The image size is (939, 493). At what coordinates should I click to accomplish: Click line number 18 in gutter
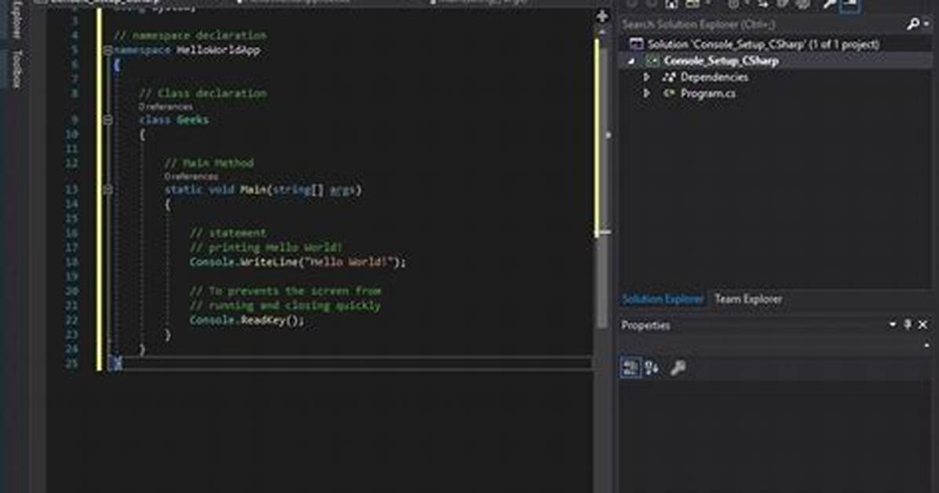(x=72, y=261)
